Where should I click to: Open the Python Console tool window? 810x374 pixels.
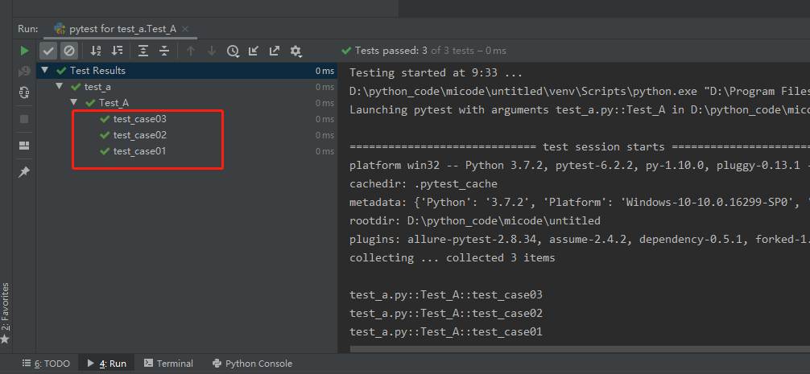[x=253, y=364]
